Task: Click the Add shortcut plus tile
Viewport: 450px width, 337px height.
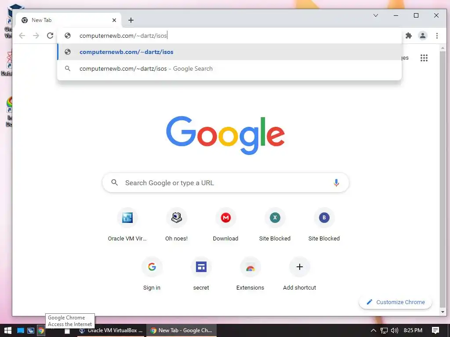Action: tap(300, 274)
